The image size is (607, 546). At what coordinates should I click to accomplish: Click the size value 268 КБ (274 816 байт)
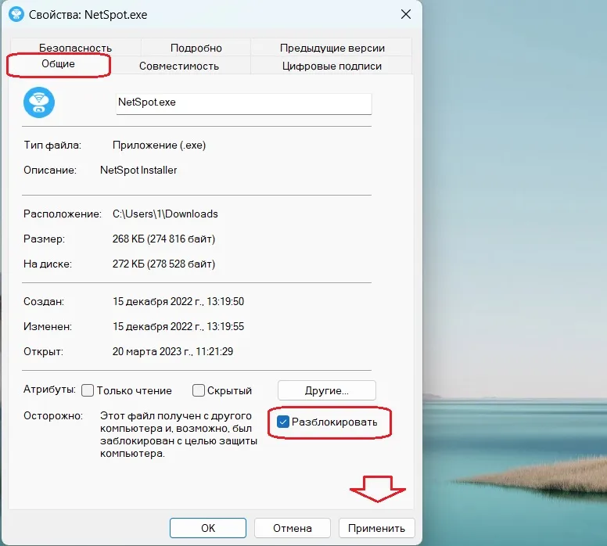coord(163,239)
